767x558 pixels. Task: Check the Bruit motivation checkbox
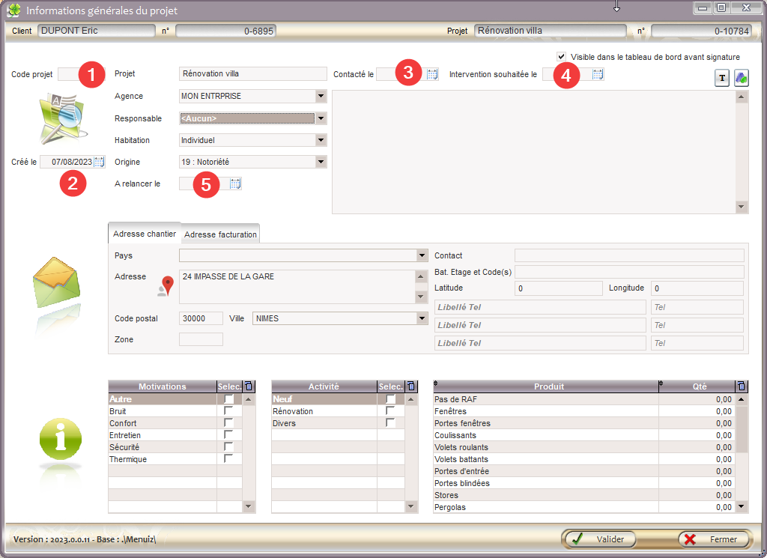[x=228, y=410]
